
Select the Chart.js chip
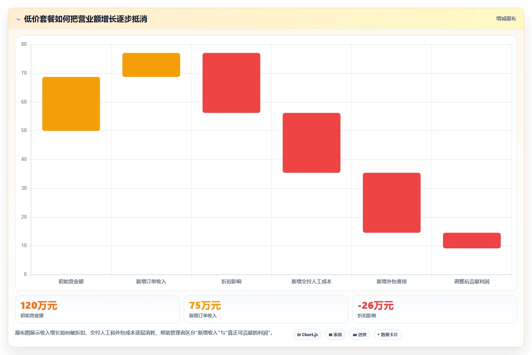(307, 335)
